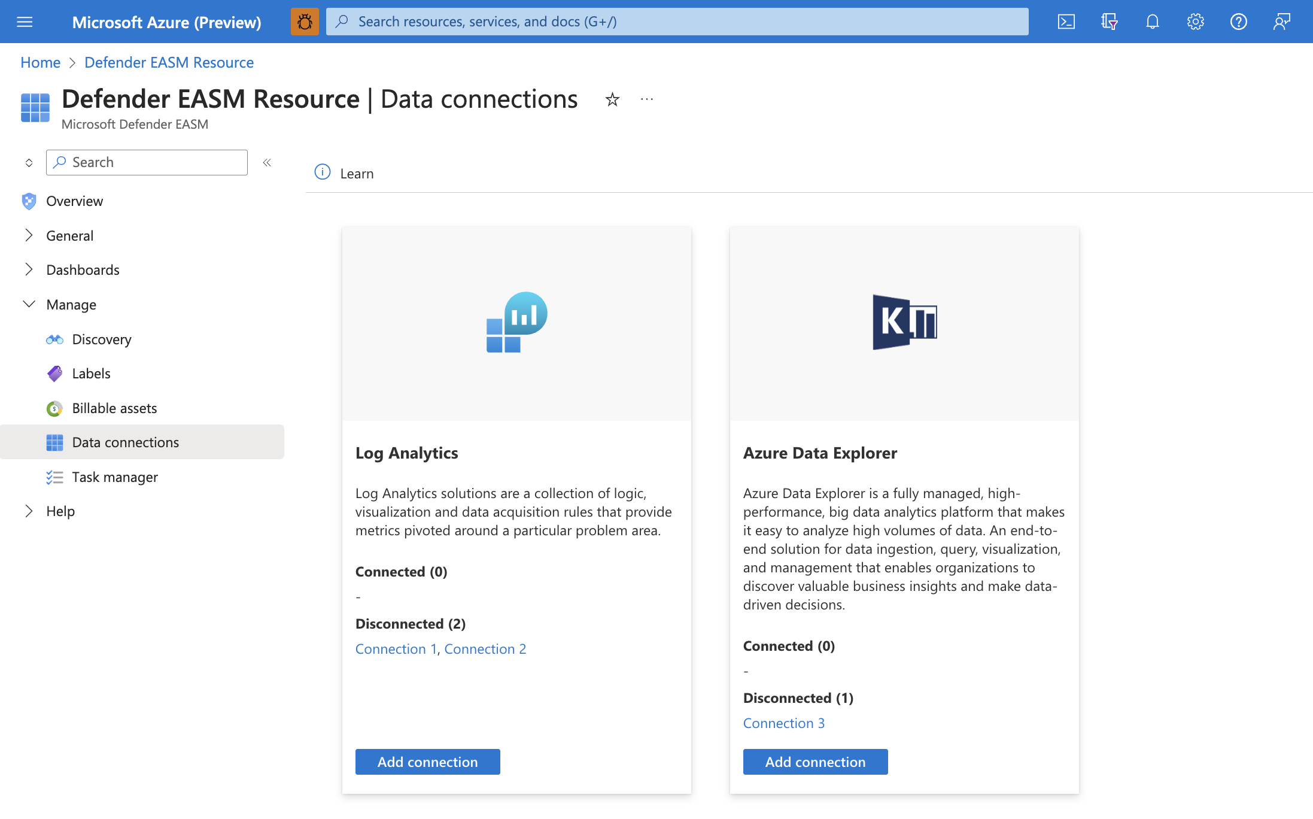Click the Overview shield icon

pyautogui.click(x=28, y=200)
